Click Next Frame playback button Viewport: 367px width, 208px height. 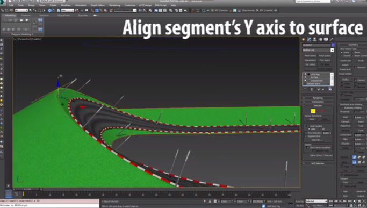point(345,201)
